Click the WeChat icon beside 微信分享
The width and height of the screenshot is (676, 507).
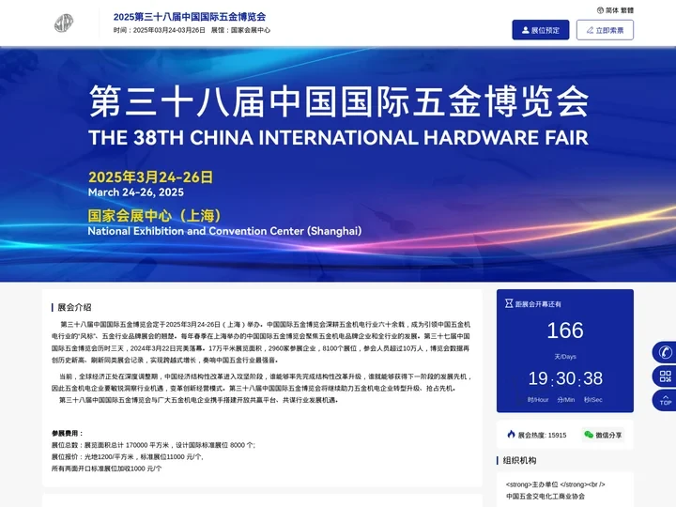pos(589,435)
